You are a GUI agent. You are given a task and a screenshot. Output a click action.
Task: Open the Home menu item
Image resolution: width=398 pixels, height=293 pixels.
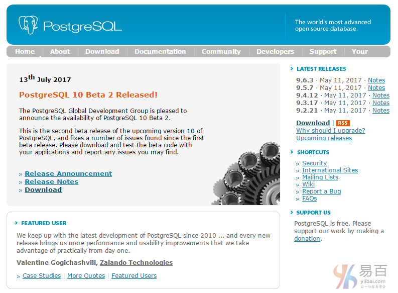(25, 52)
